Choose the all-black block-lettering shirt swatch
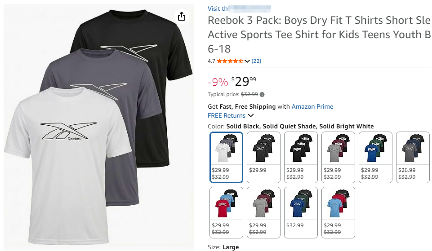The width and height of the screenshot is (432, 251). point(301,158)
